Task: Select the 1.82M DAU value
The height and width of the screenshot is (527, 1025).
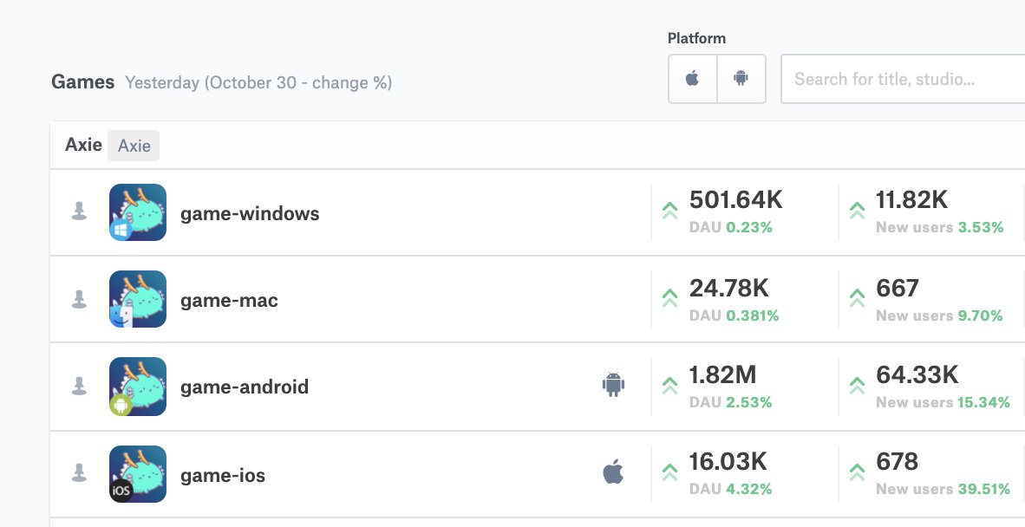Action: [722, 374]
